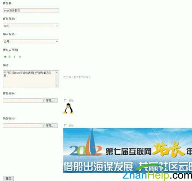Click the 提交 submit button
The width and height of the screenshot is (192, 181).
pos(8,178)
